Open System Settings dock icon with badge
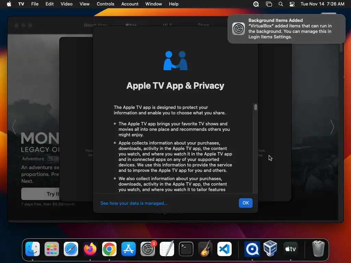The height and width of the screenshot is (263, 351). [x=148, y=249]
